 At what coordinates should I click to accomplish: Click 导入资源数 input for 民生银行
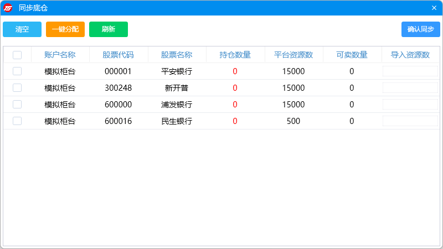tap(410, 121)
